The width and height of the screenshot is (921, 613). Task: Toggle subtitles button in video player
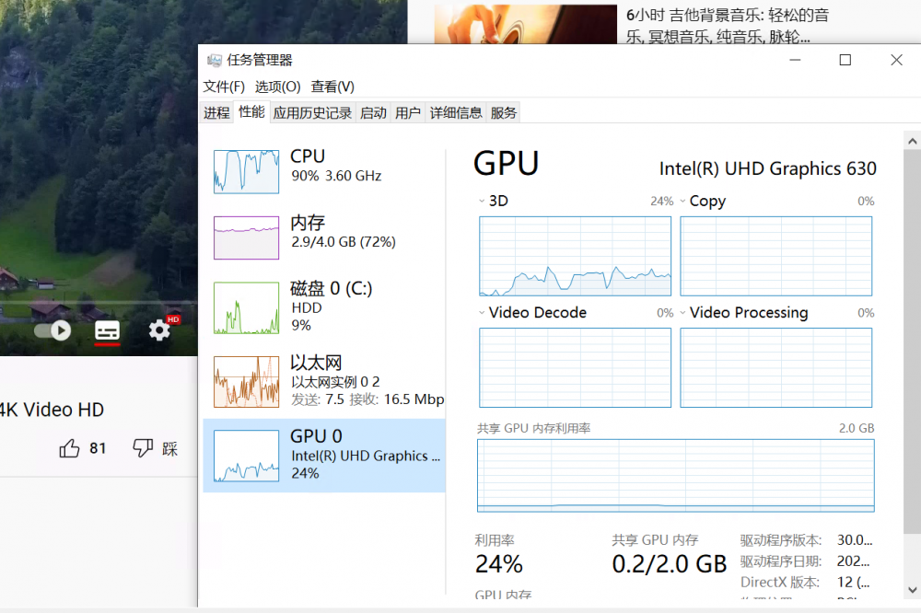[108, 330]
